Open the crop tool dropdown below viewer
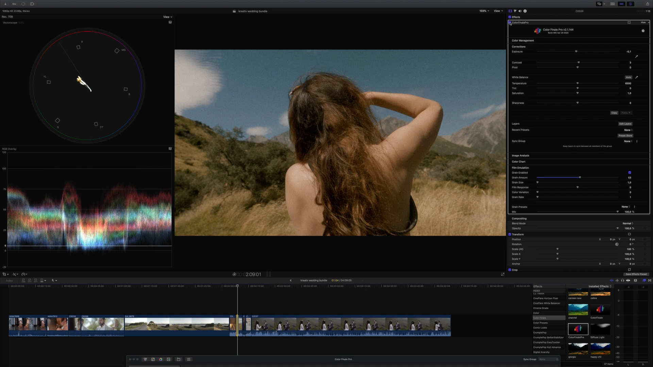 pyautogui.click(x=5, y=274)
